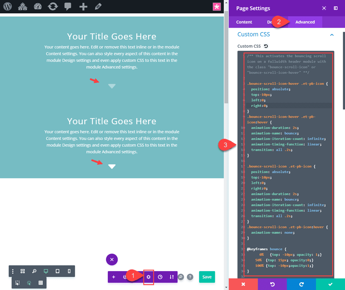Select the red Divi icon in admin bar
345x290 pixels.
point(217,6)
